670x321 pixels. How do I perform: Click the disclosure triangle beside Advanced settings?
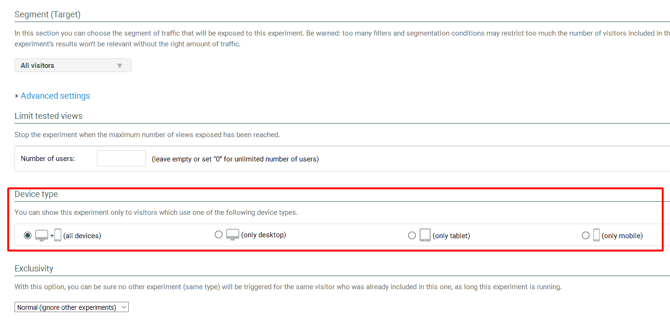tap(16, 95)
